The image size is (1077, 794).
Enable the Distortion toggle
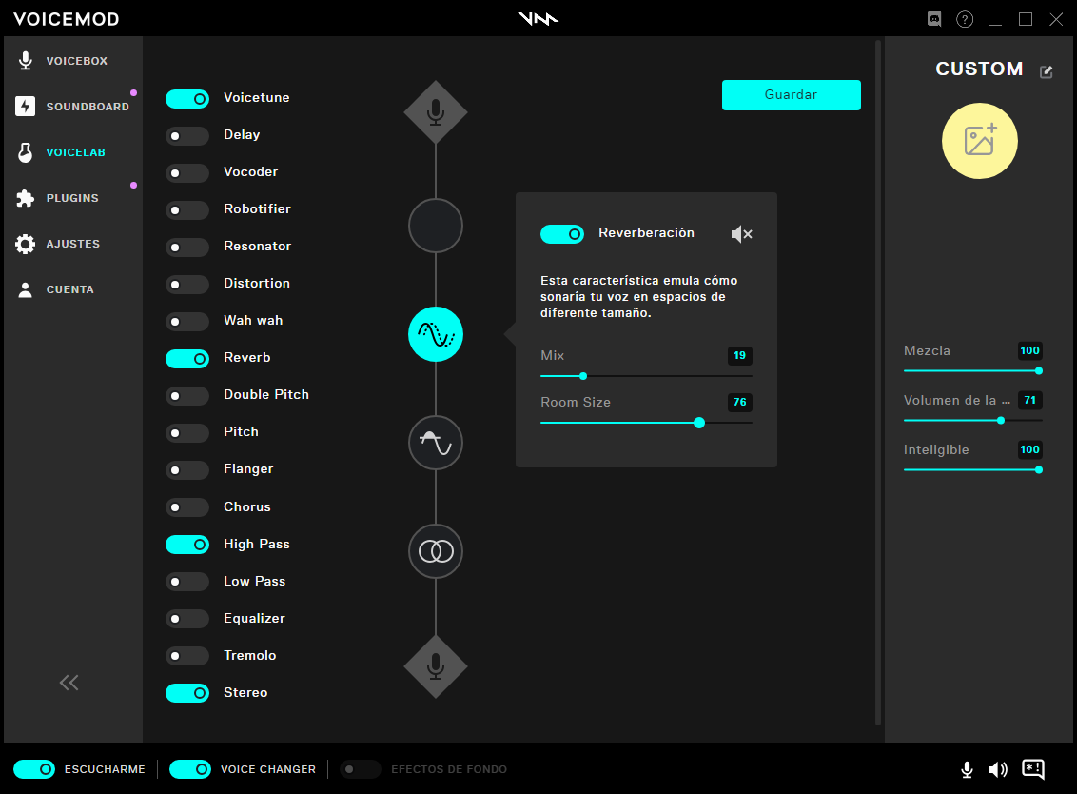(187, 285)
